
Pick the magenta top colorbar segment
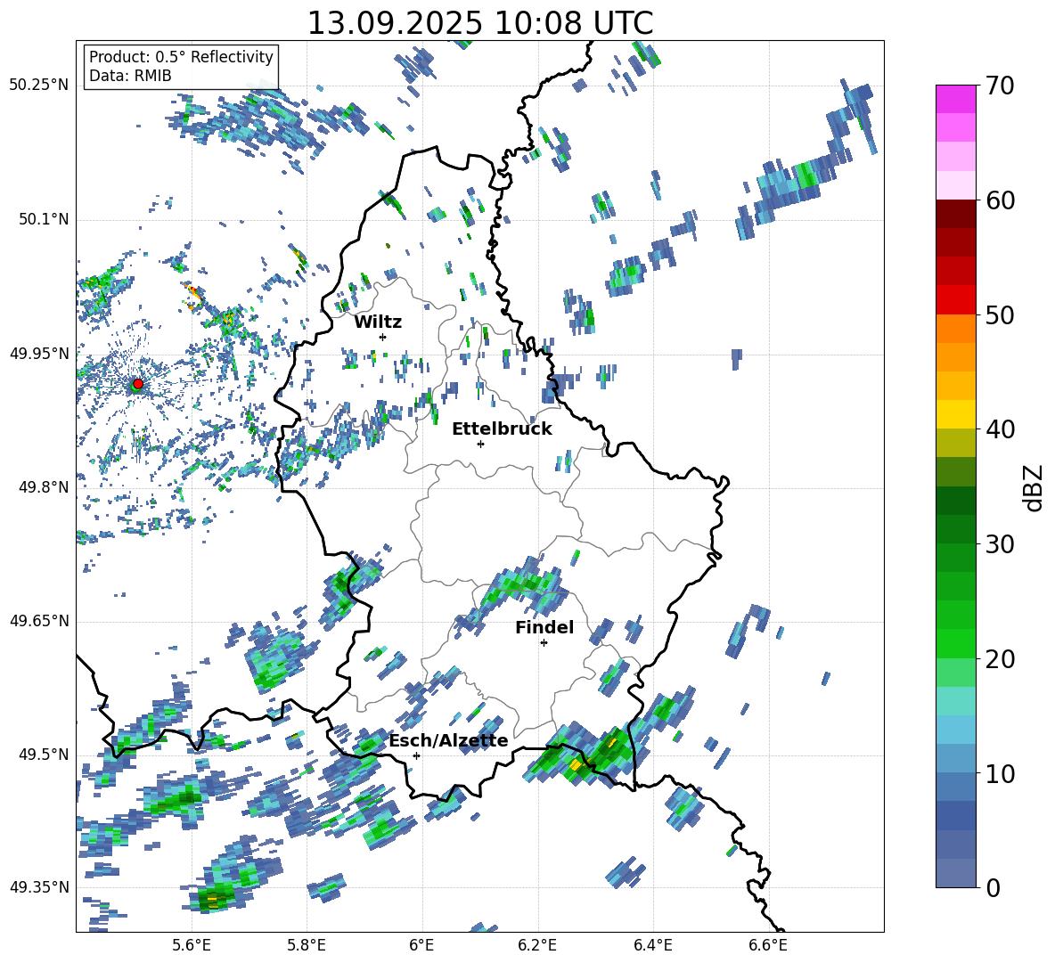955,99
